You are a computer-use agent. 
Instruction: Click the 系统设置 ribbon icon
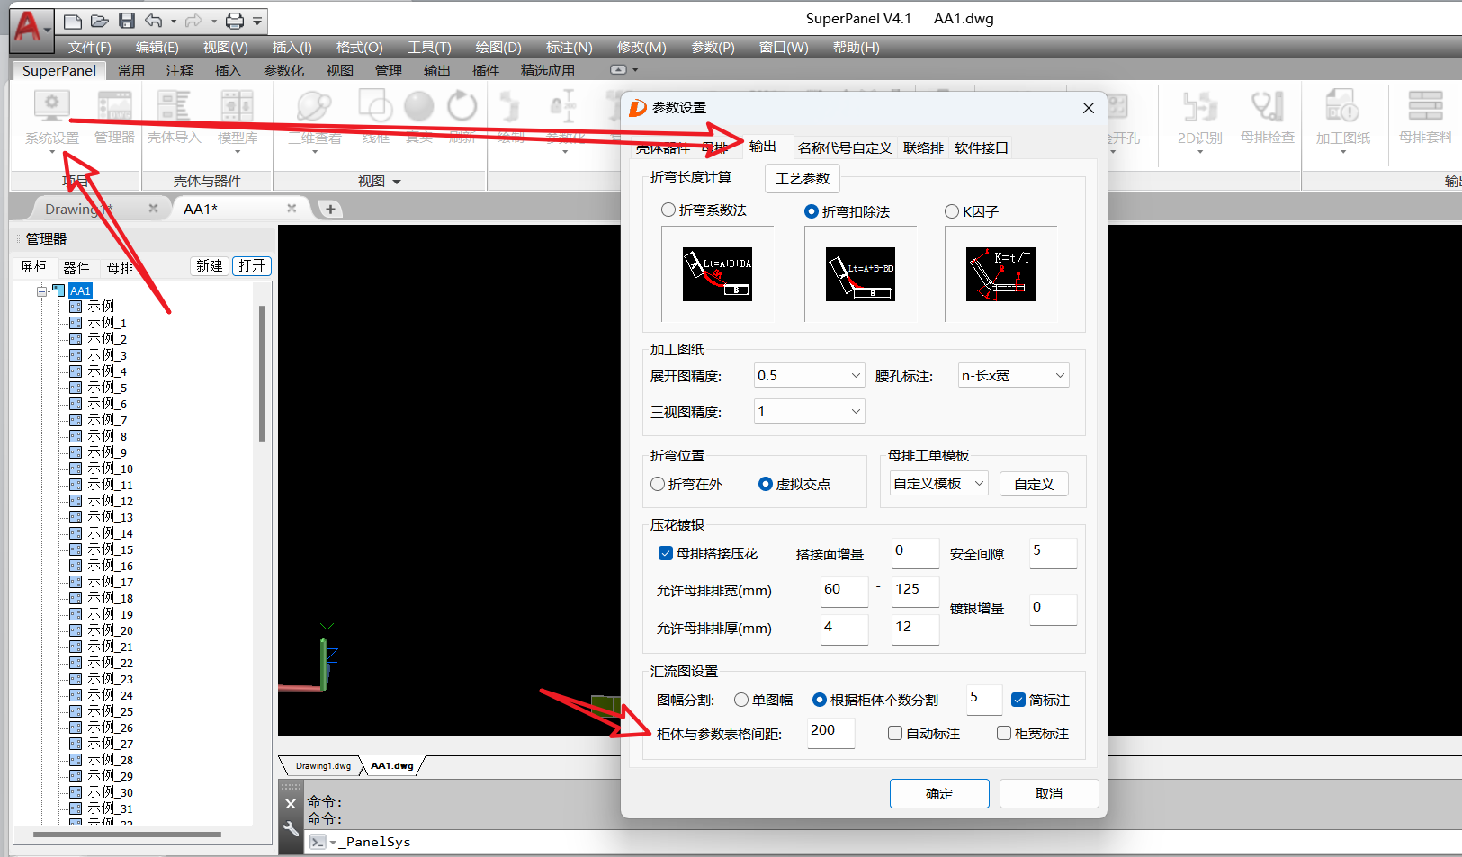[52, 106]
